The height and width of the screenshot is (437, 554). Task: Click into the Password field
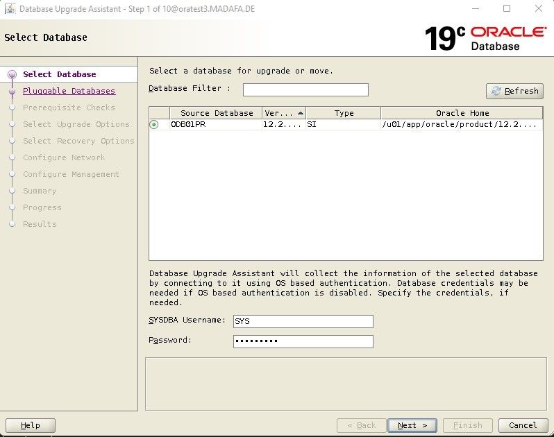click(303, 341)
